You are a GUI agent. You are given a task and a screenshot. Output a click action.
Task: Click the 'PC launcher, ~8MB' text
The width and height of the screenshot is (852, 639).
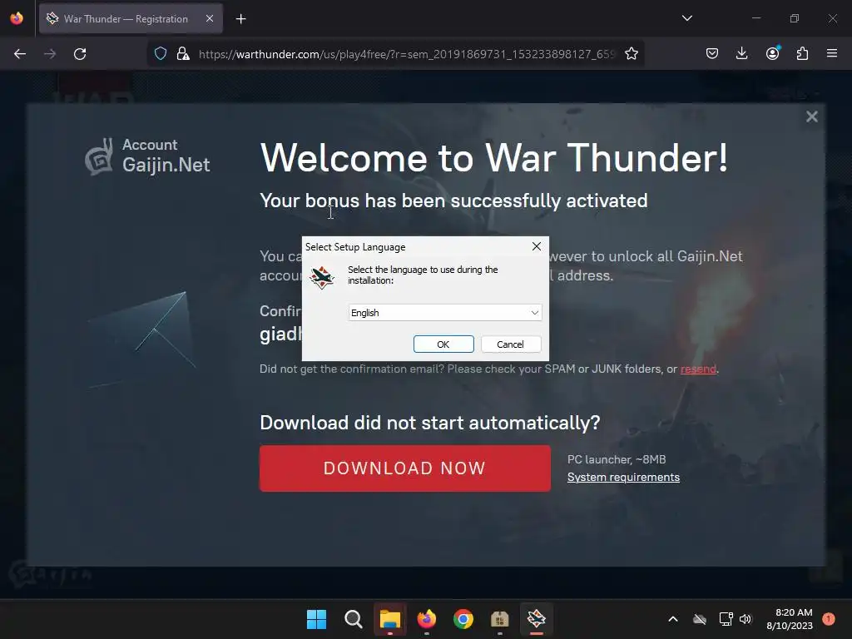[617, 459]
